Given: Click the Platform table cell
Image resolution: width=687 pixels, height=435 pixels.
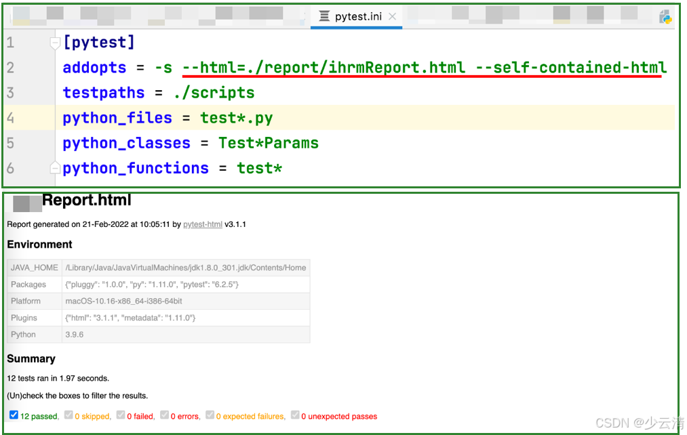Looking at the screenshot, I should tap(35, 301).
